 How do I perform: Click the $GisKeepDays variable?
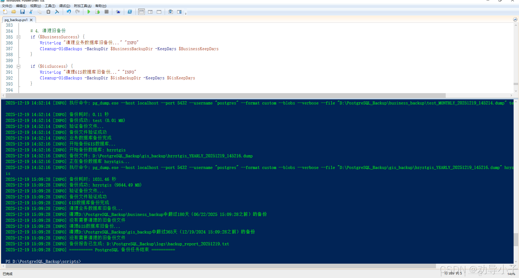click(x=181, y=78)
